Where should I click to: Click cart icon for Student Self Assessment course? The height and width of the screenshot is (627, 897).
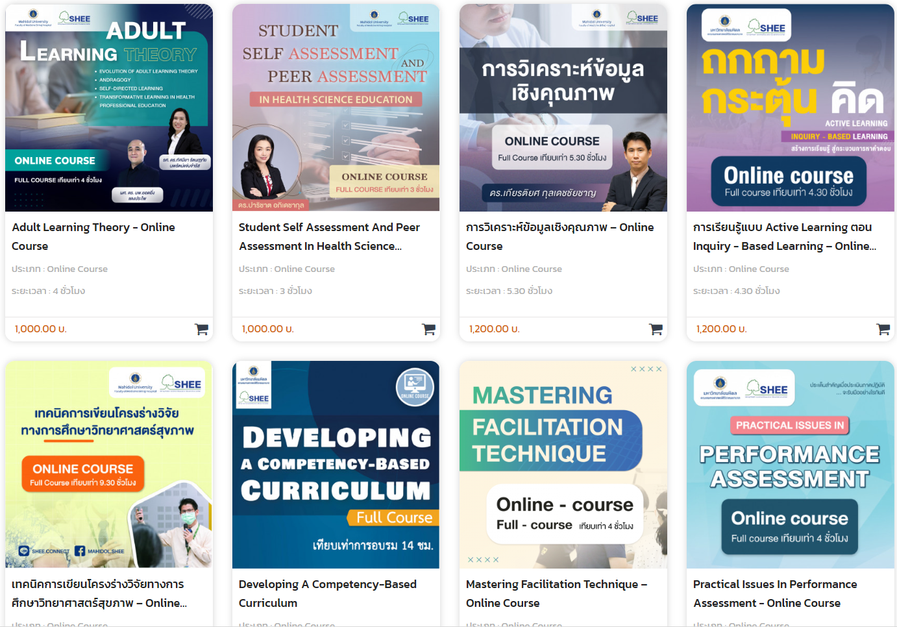428,329
